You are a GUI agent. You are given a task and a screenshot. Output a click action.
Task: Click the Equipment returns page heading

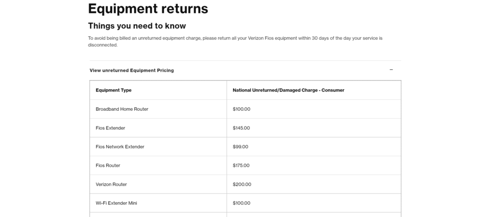coord(148,9)
